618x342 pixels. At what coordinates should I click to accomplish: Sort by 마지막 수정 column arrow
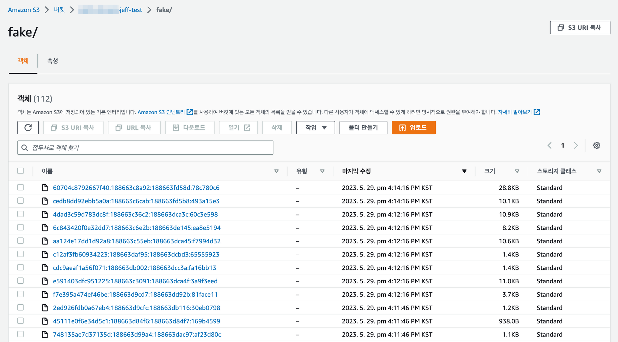point(464,171)
